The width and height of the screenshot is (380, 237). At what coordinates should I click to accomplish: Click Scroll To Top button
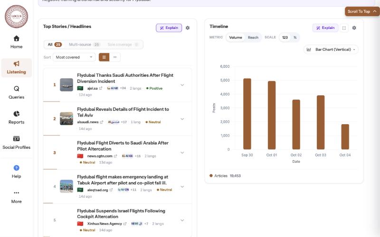point(362,11)
